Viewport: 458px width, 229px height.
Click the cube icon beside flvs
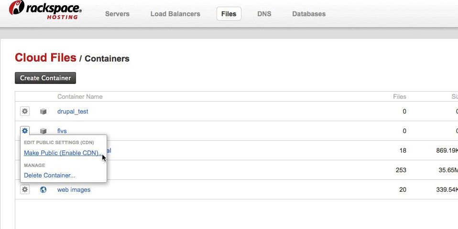click(x=43, y=131)
